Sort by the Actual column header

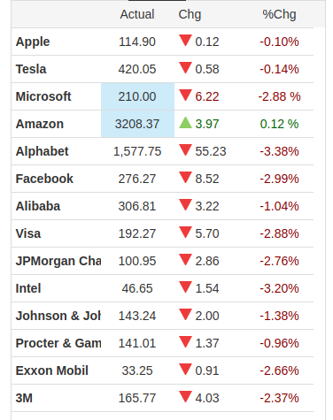coord(137,14)
